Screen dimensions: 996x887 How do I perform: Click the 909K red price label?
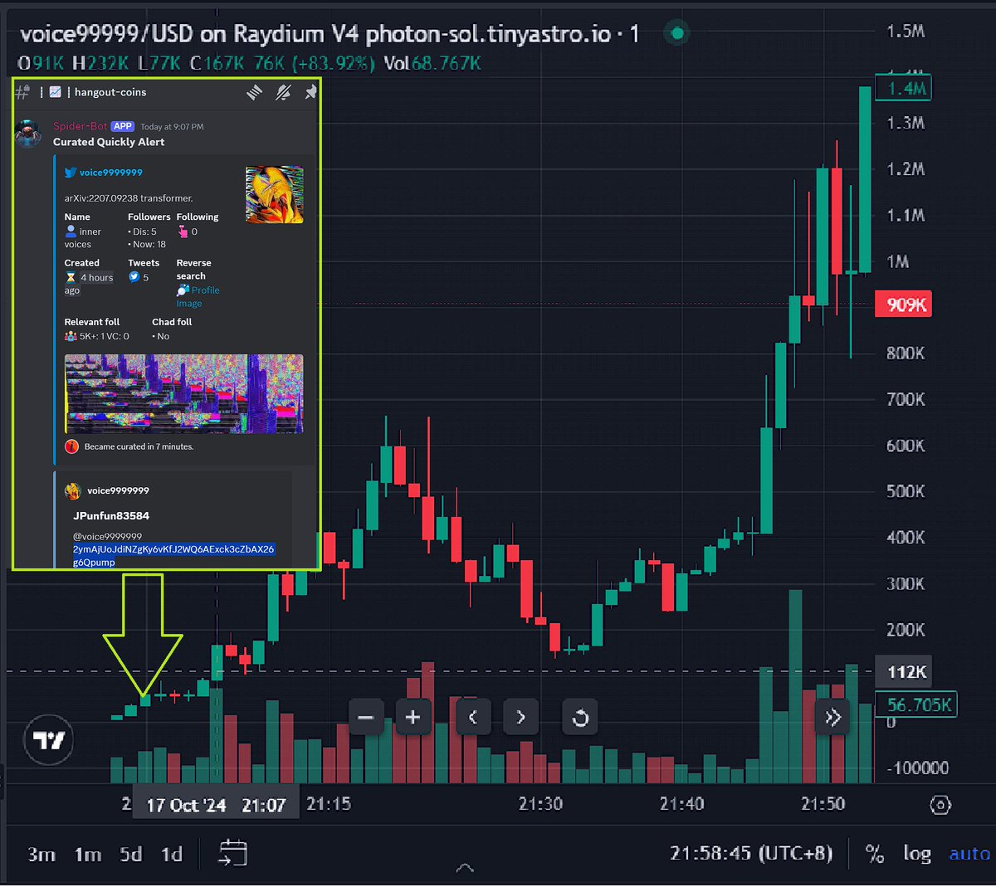click(x=905, y=305)
